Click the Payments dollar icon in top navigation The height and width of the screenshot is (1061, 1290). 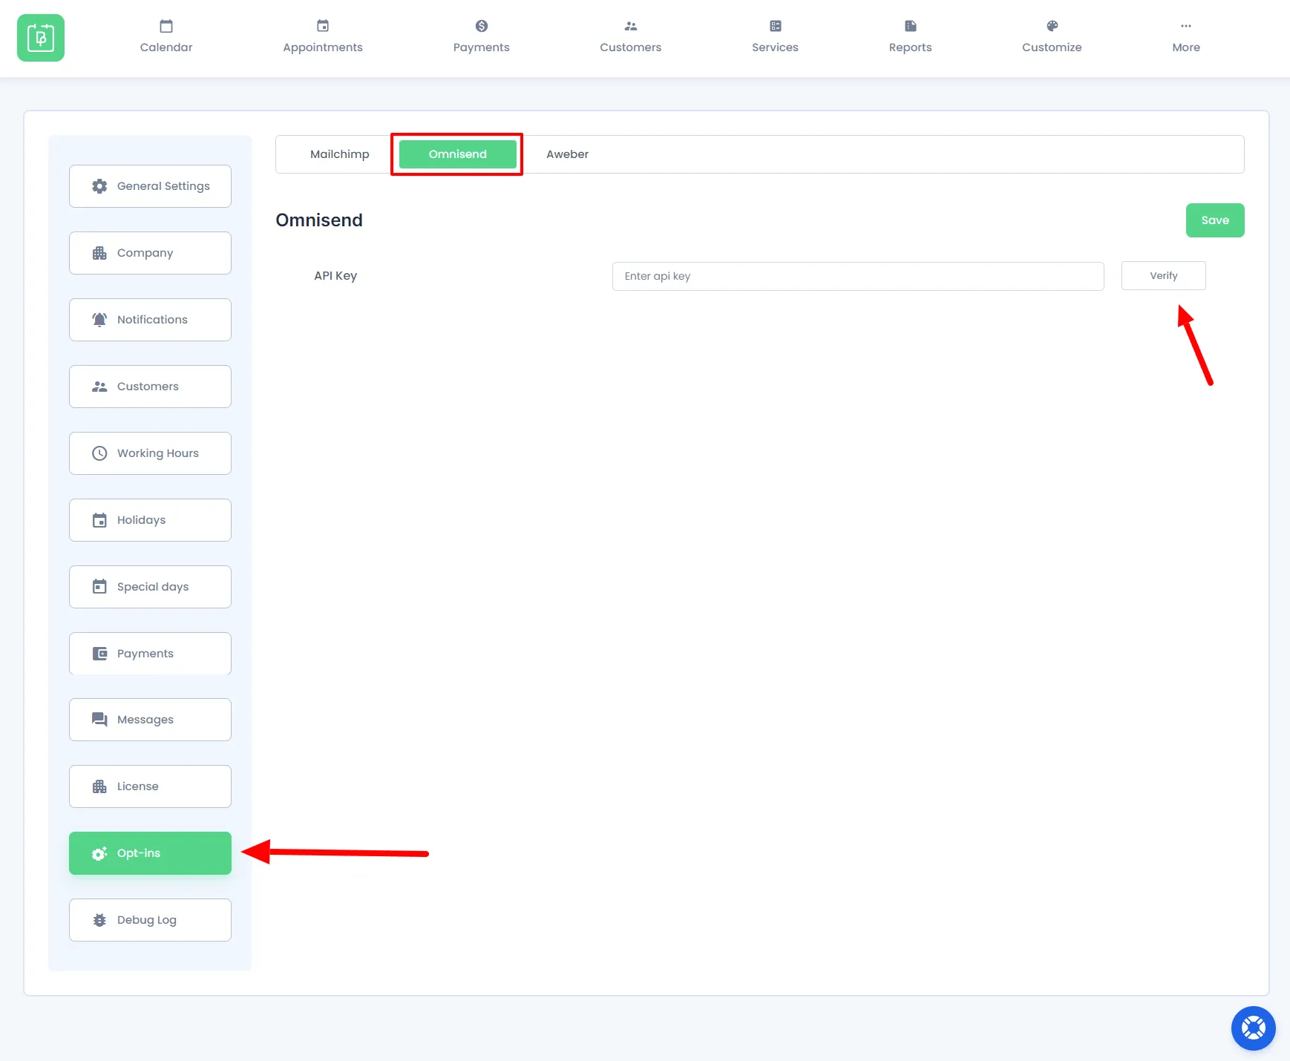pos(482,26)
